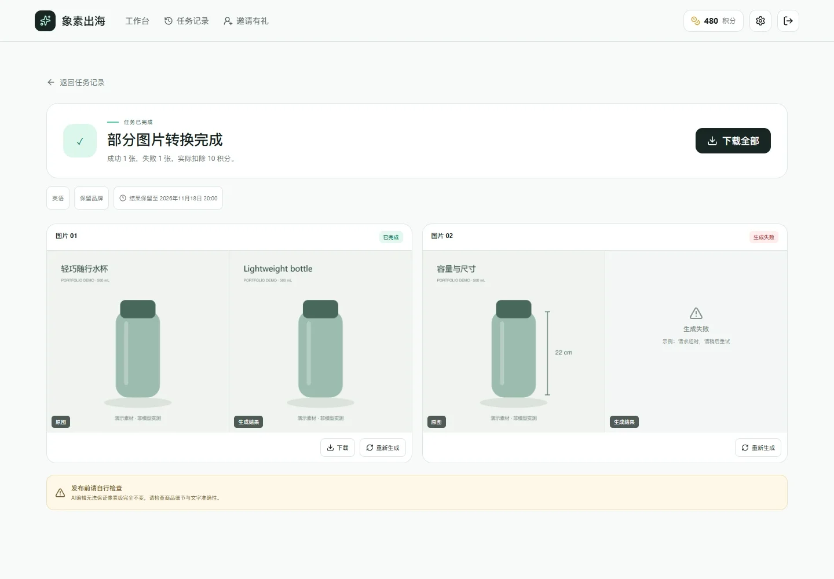Go to 任务记录 in the navigation
Image resolution: width=834 pixels, height=579 pixels.
pos(186,21)
